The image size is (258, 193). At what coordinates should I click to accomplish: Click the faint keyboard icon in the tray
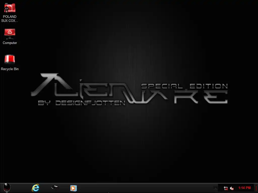[216, 187]
